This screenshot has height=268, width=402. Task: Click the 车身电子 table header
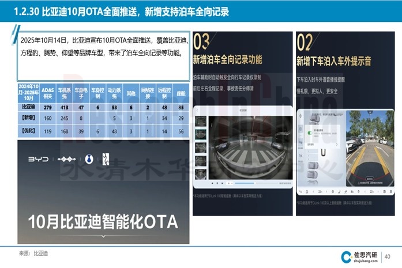point(81,93)
